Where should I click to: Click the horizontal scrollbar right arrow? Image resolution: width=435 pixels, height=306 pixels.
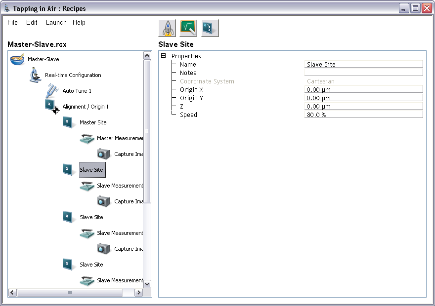coord(138,293)
